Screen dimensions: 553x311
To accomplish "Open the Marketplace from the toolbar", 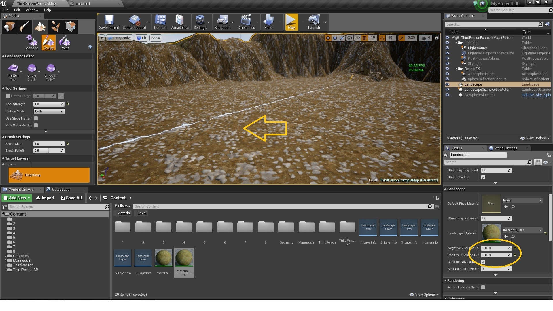I will tap(179, 22).
